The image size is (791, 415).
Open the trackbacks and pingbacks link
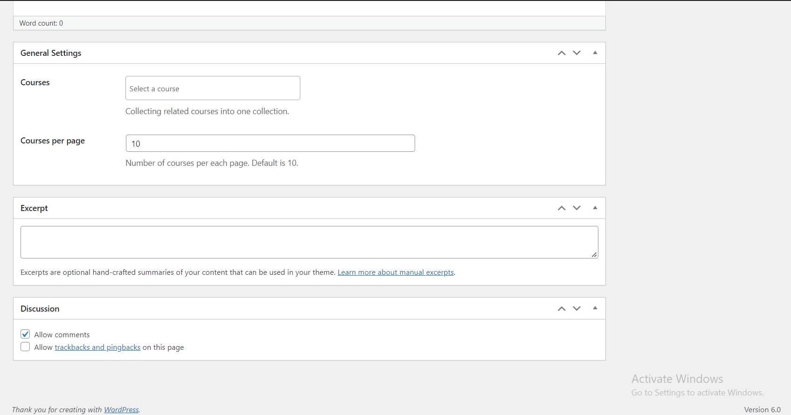97,347
